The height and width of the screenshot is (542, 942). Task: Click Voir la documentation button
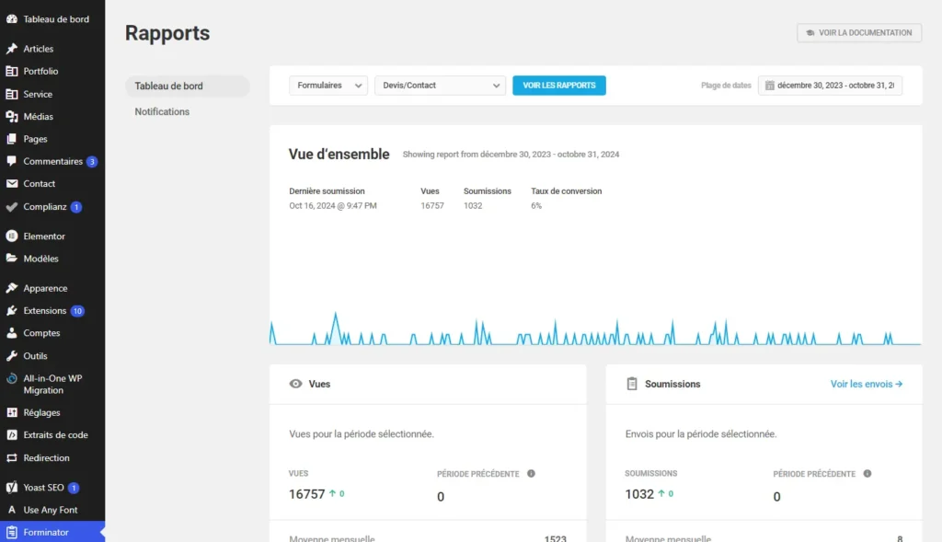(858, 32)
